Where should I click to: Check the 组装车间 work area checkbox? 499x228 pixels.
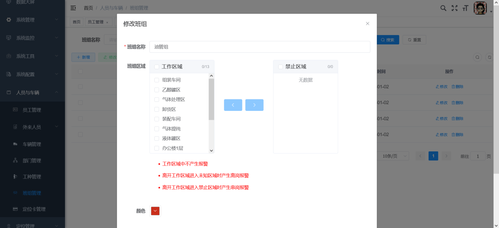coord(156,80)
